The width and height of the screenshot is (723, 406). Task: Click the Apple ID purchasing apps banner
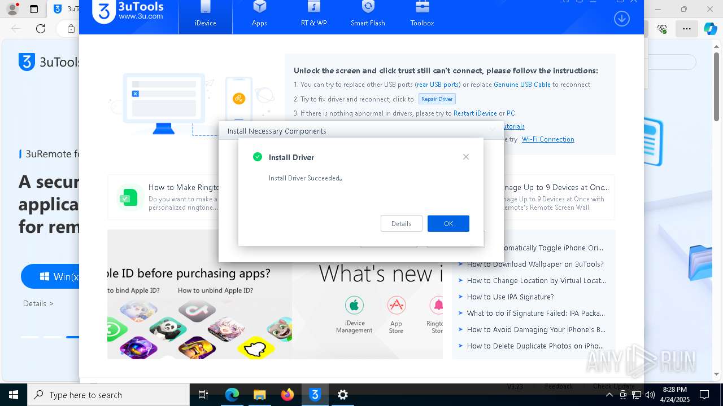pyautogui.click(x=199, y=294)
